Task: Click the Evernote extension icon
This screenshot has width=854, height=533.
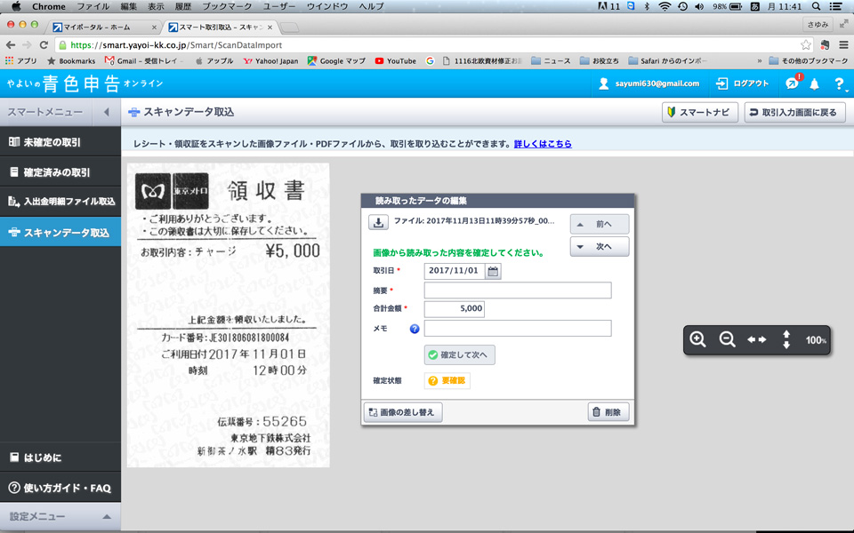Action: (825, 45)
